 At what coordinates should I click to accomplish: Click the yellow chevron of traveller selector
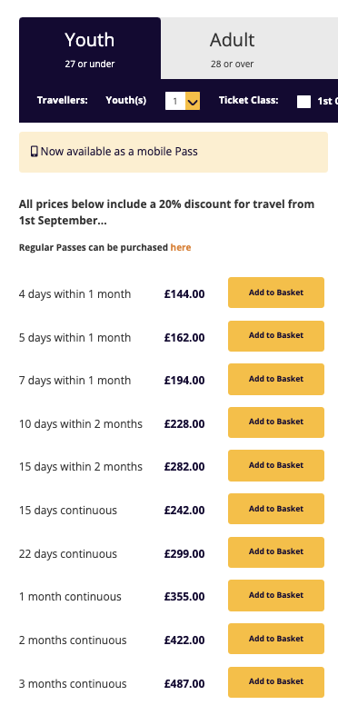[x=193, y=101]
